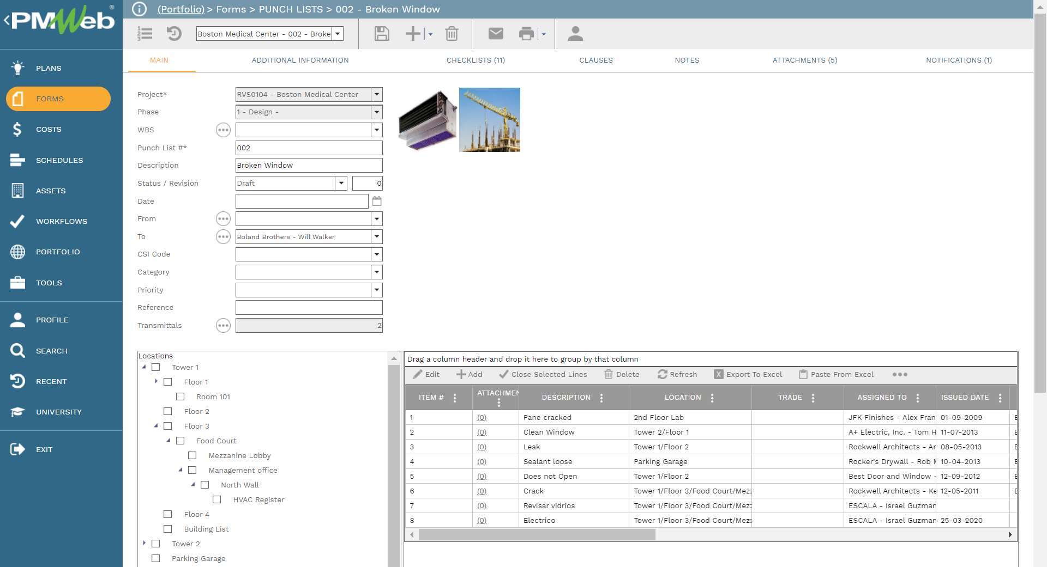
Task: Open the Project dropdown arrow
Action: click(377, 94)
